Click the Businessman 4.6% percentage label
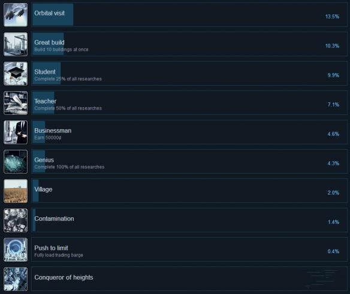 coord(333,134)
